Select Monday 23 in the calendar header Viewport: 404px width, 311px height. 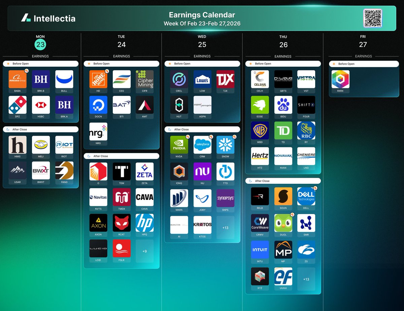40,44
